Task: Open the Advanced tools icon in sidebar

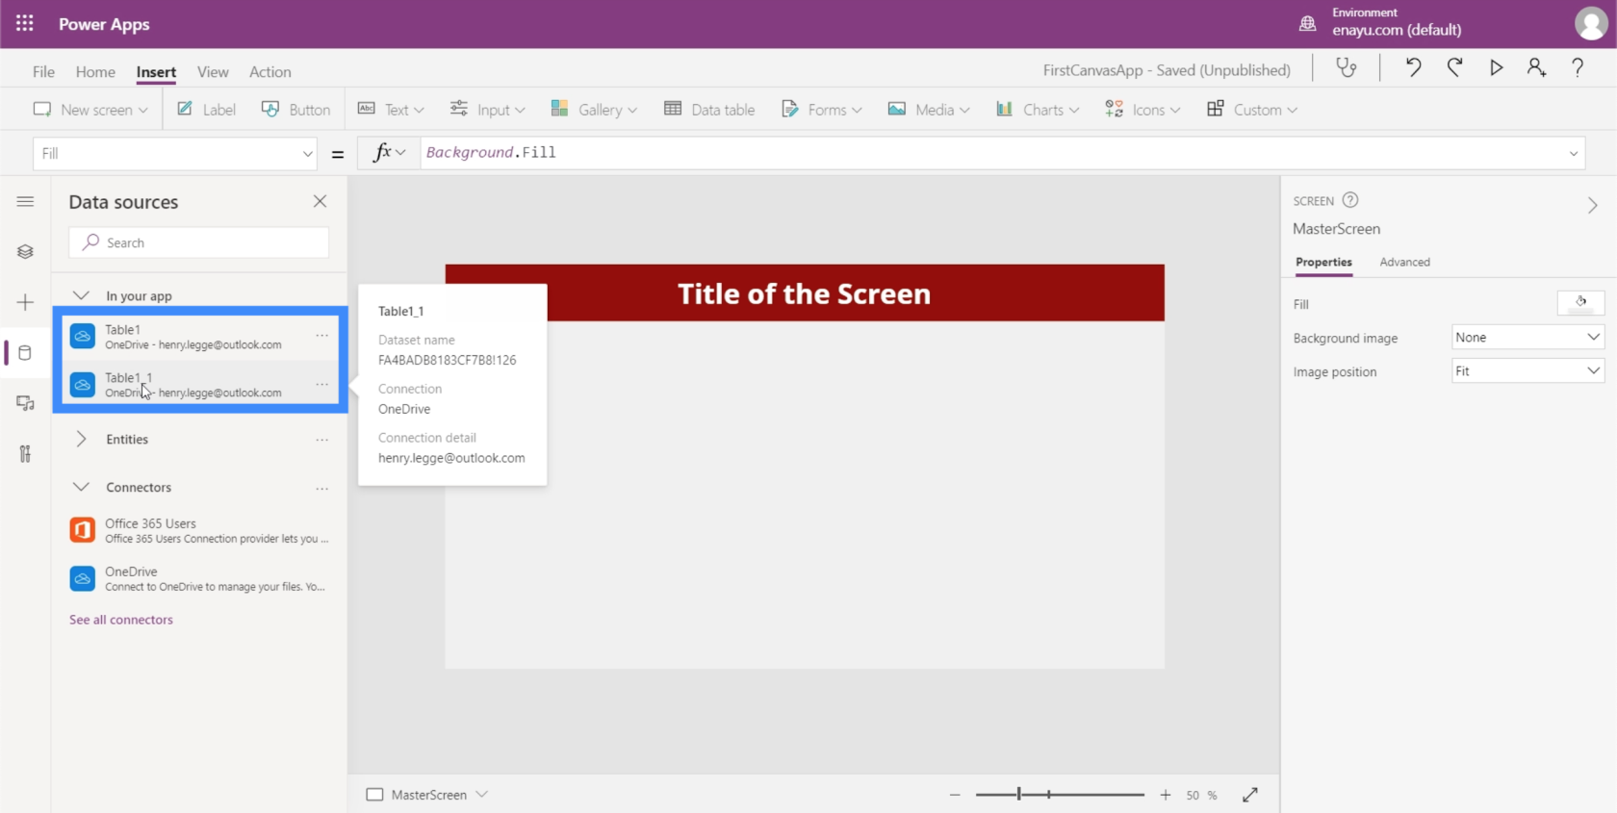Action: click(x=26, y=453)
